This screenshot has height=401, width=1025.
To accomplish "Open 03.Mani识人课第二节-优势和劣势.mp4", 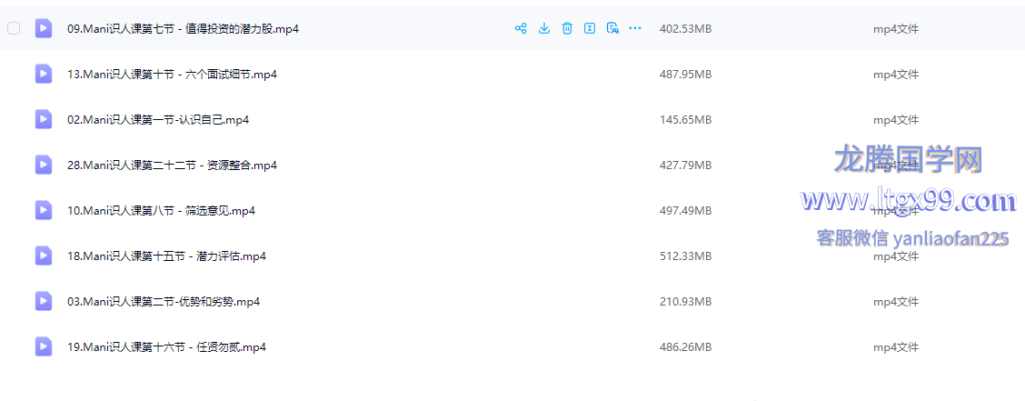I will [164, 302].
